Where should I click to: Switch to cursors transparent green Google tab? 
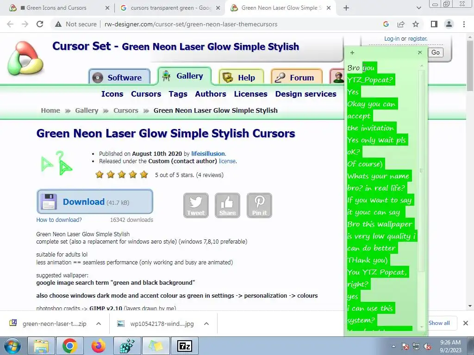[170, 8]
